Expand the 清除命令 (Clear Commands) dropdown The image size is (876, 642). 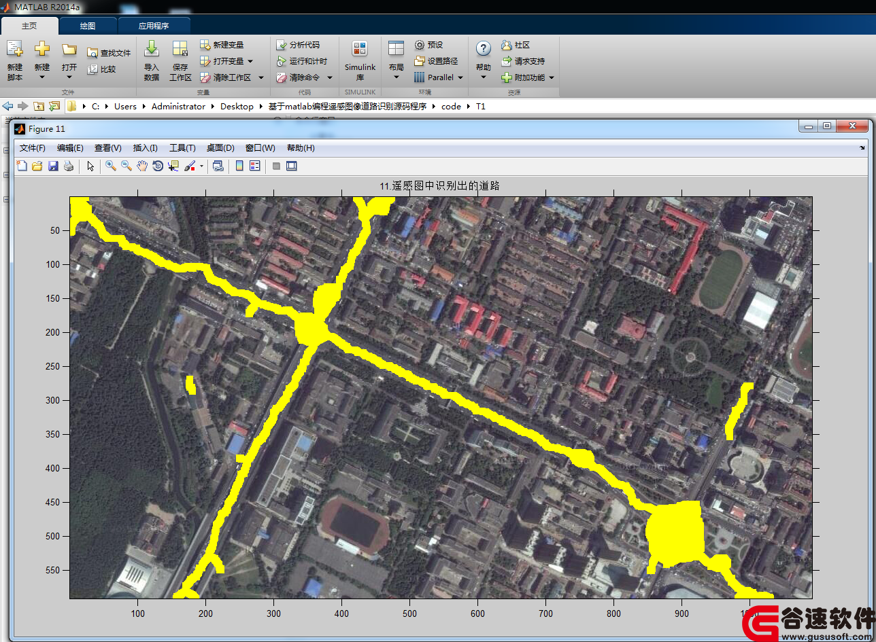pos(330,77)
